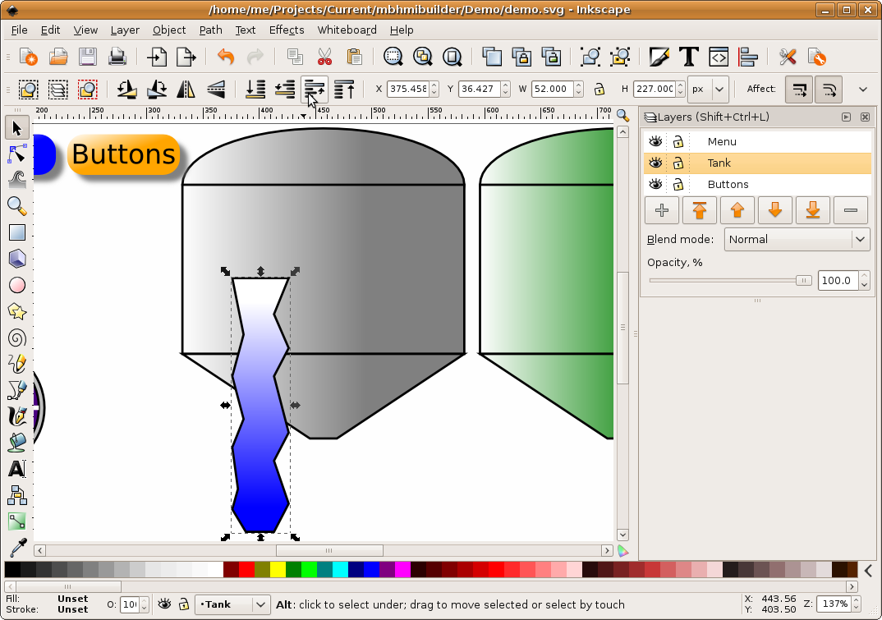Image resolution: width=882 pixels, height=620 pixels.
Task: Hide the Menu layer with eye icon
Action: point(655,142)
